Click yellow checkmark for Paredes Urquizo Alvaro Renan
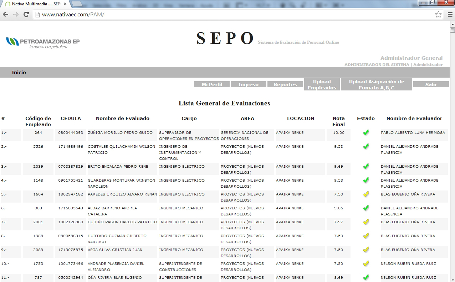 point(365,194)
